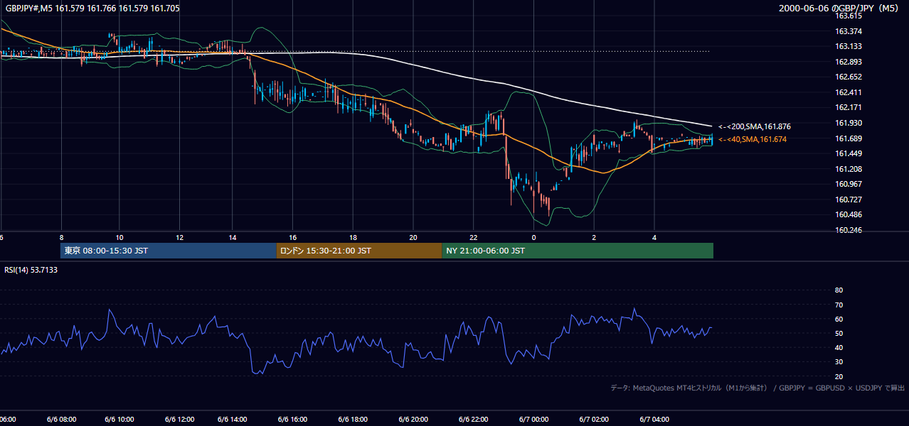Click hour label 10 under price chart

point(119,238)
